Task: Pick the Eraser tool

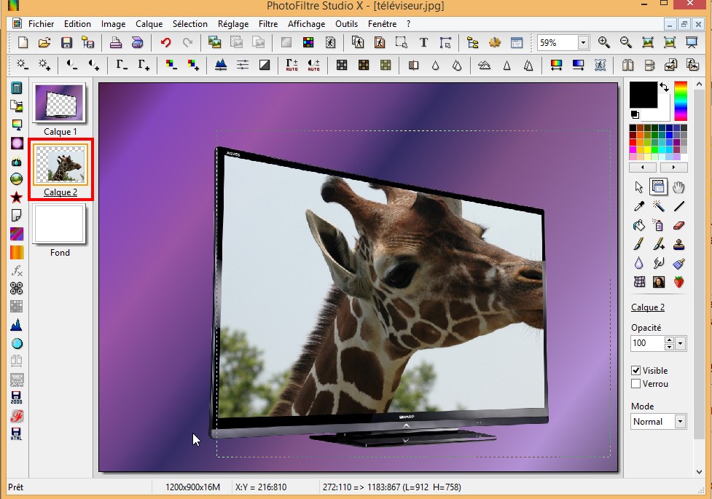Action: [679, 225]
